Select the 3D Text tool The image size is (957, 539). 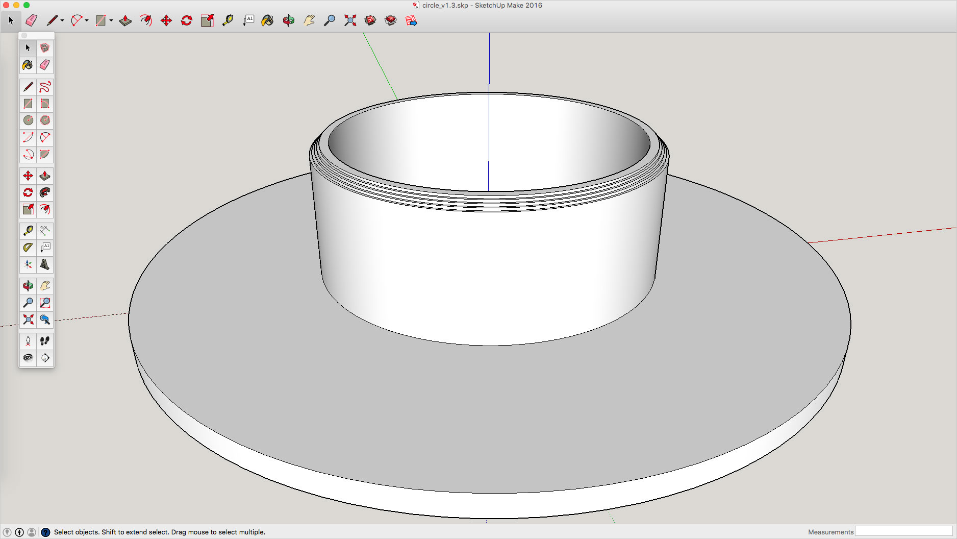pos(45,264)
